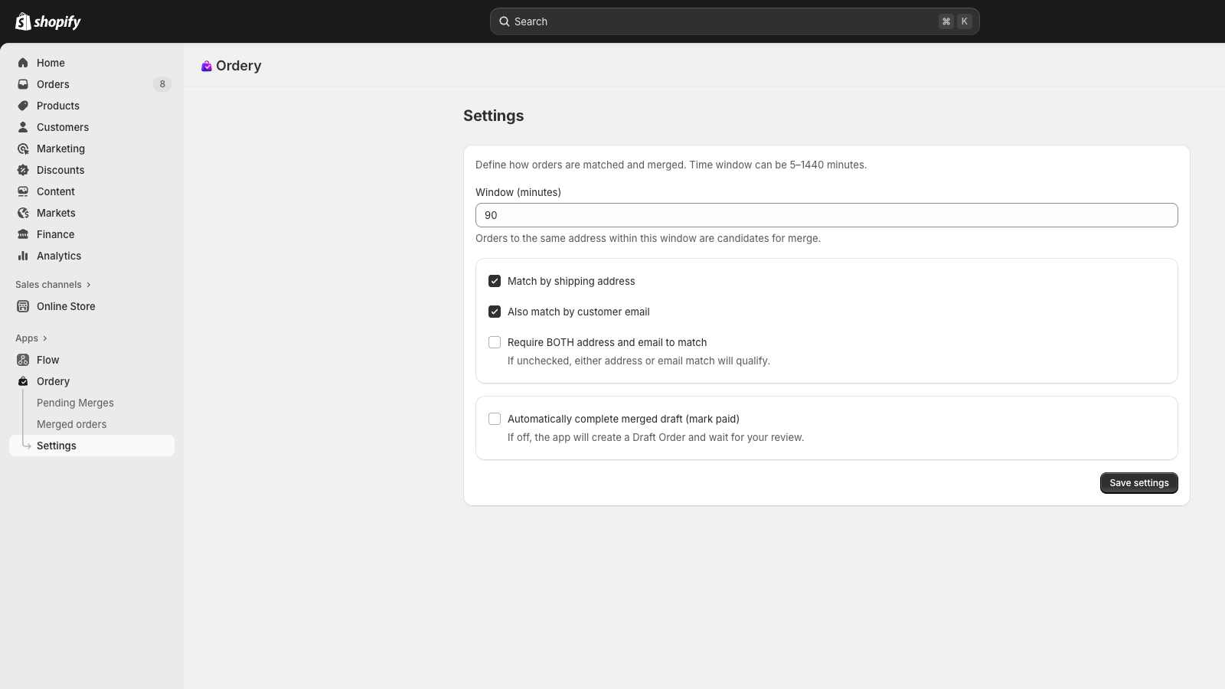Click the Customers person icon
The width and height of the screenshot is (1225, 689).
tap(23, 127)
